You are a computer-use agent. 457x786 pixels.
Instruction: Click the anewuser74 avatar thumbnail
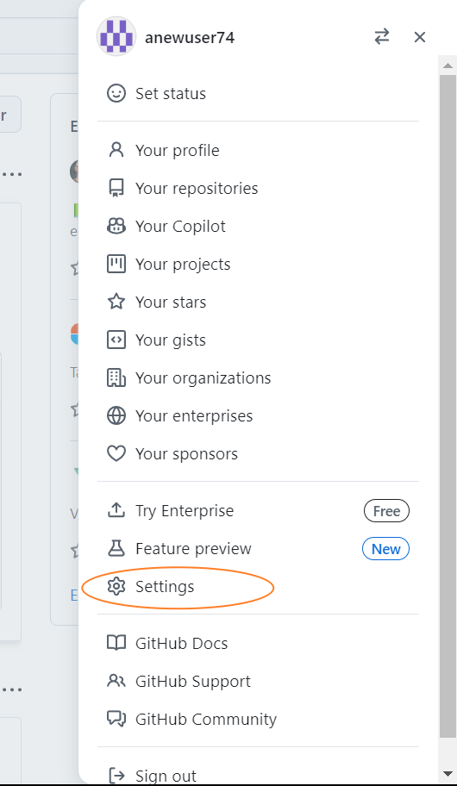point(116,36)
